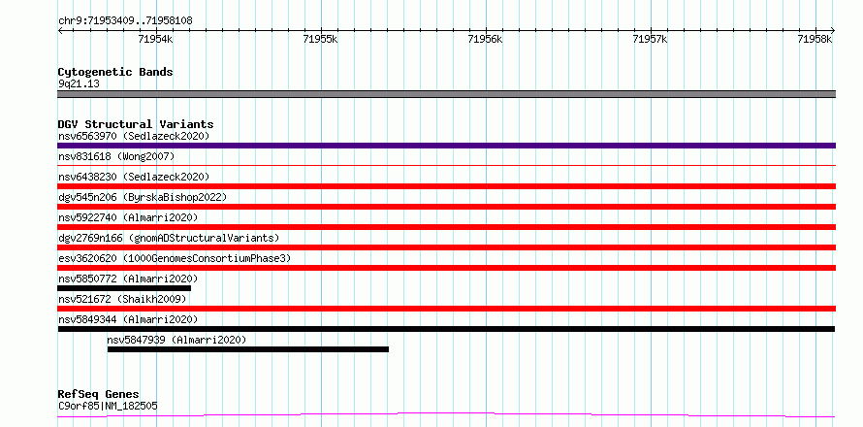863x427 pixels.
Task: Click the 71958k ruler tick label
Action: pyautogui.click(x=815, y=39)
